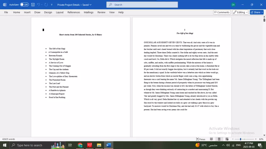Click 'Memoirs of a Yellow Dog' list item

59,73
